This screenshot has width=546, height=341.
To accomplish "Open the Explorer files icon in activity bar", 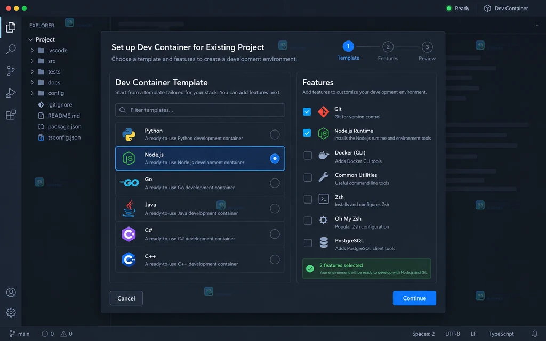I will [11, 27].
